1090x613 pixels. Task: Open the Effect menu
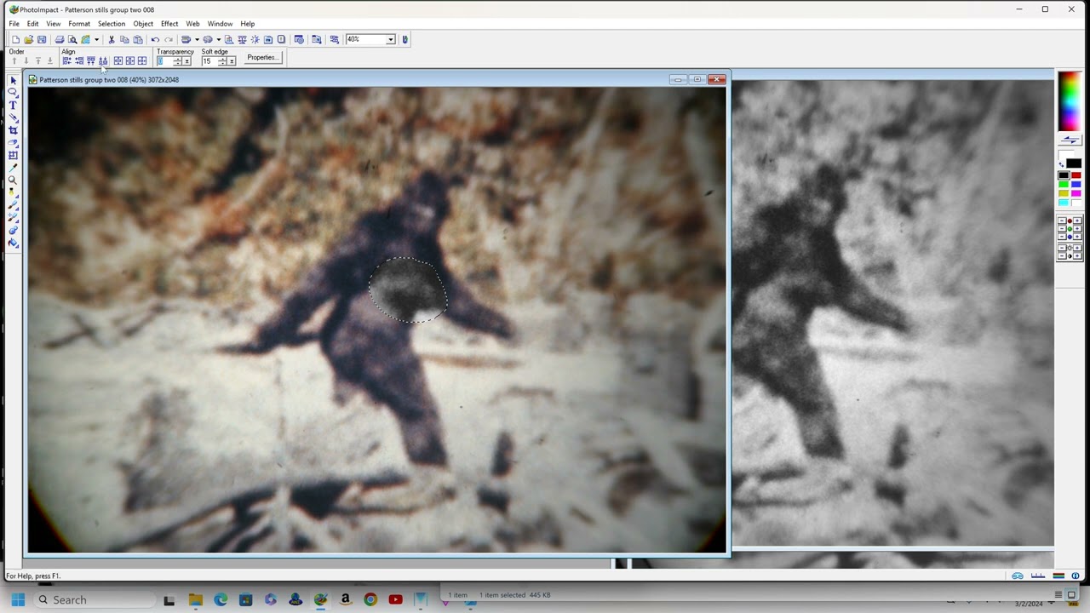tap(169, 24)
